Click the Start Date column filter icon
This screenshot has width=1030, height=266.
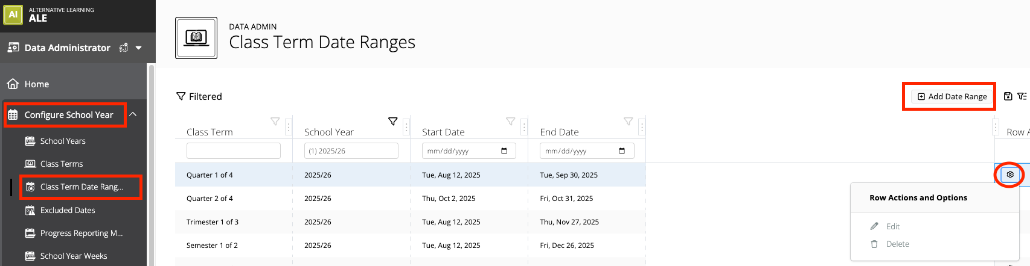511,122
